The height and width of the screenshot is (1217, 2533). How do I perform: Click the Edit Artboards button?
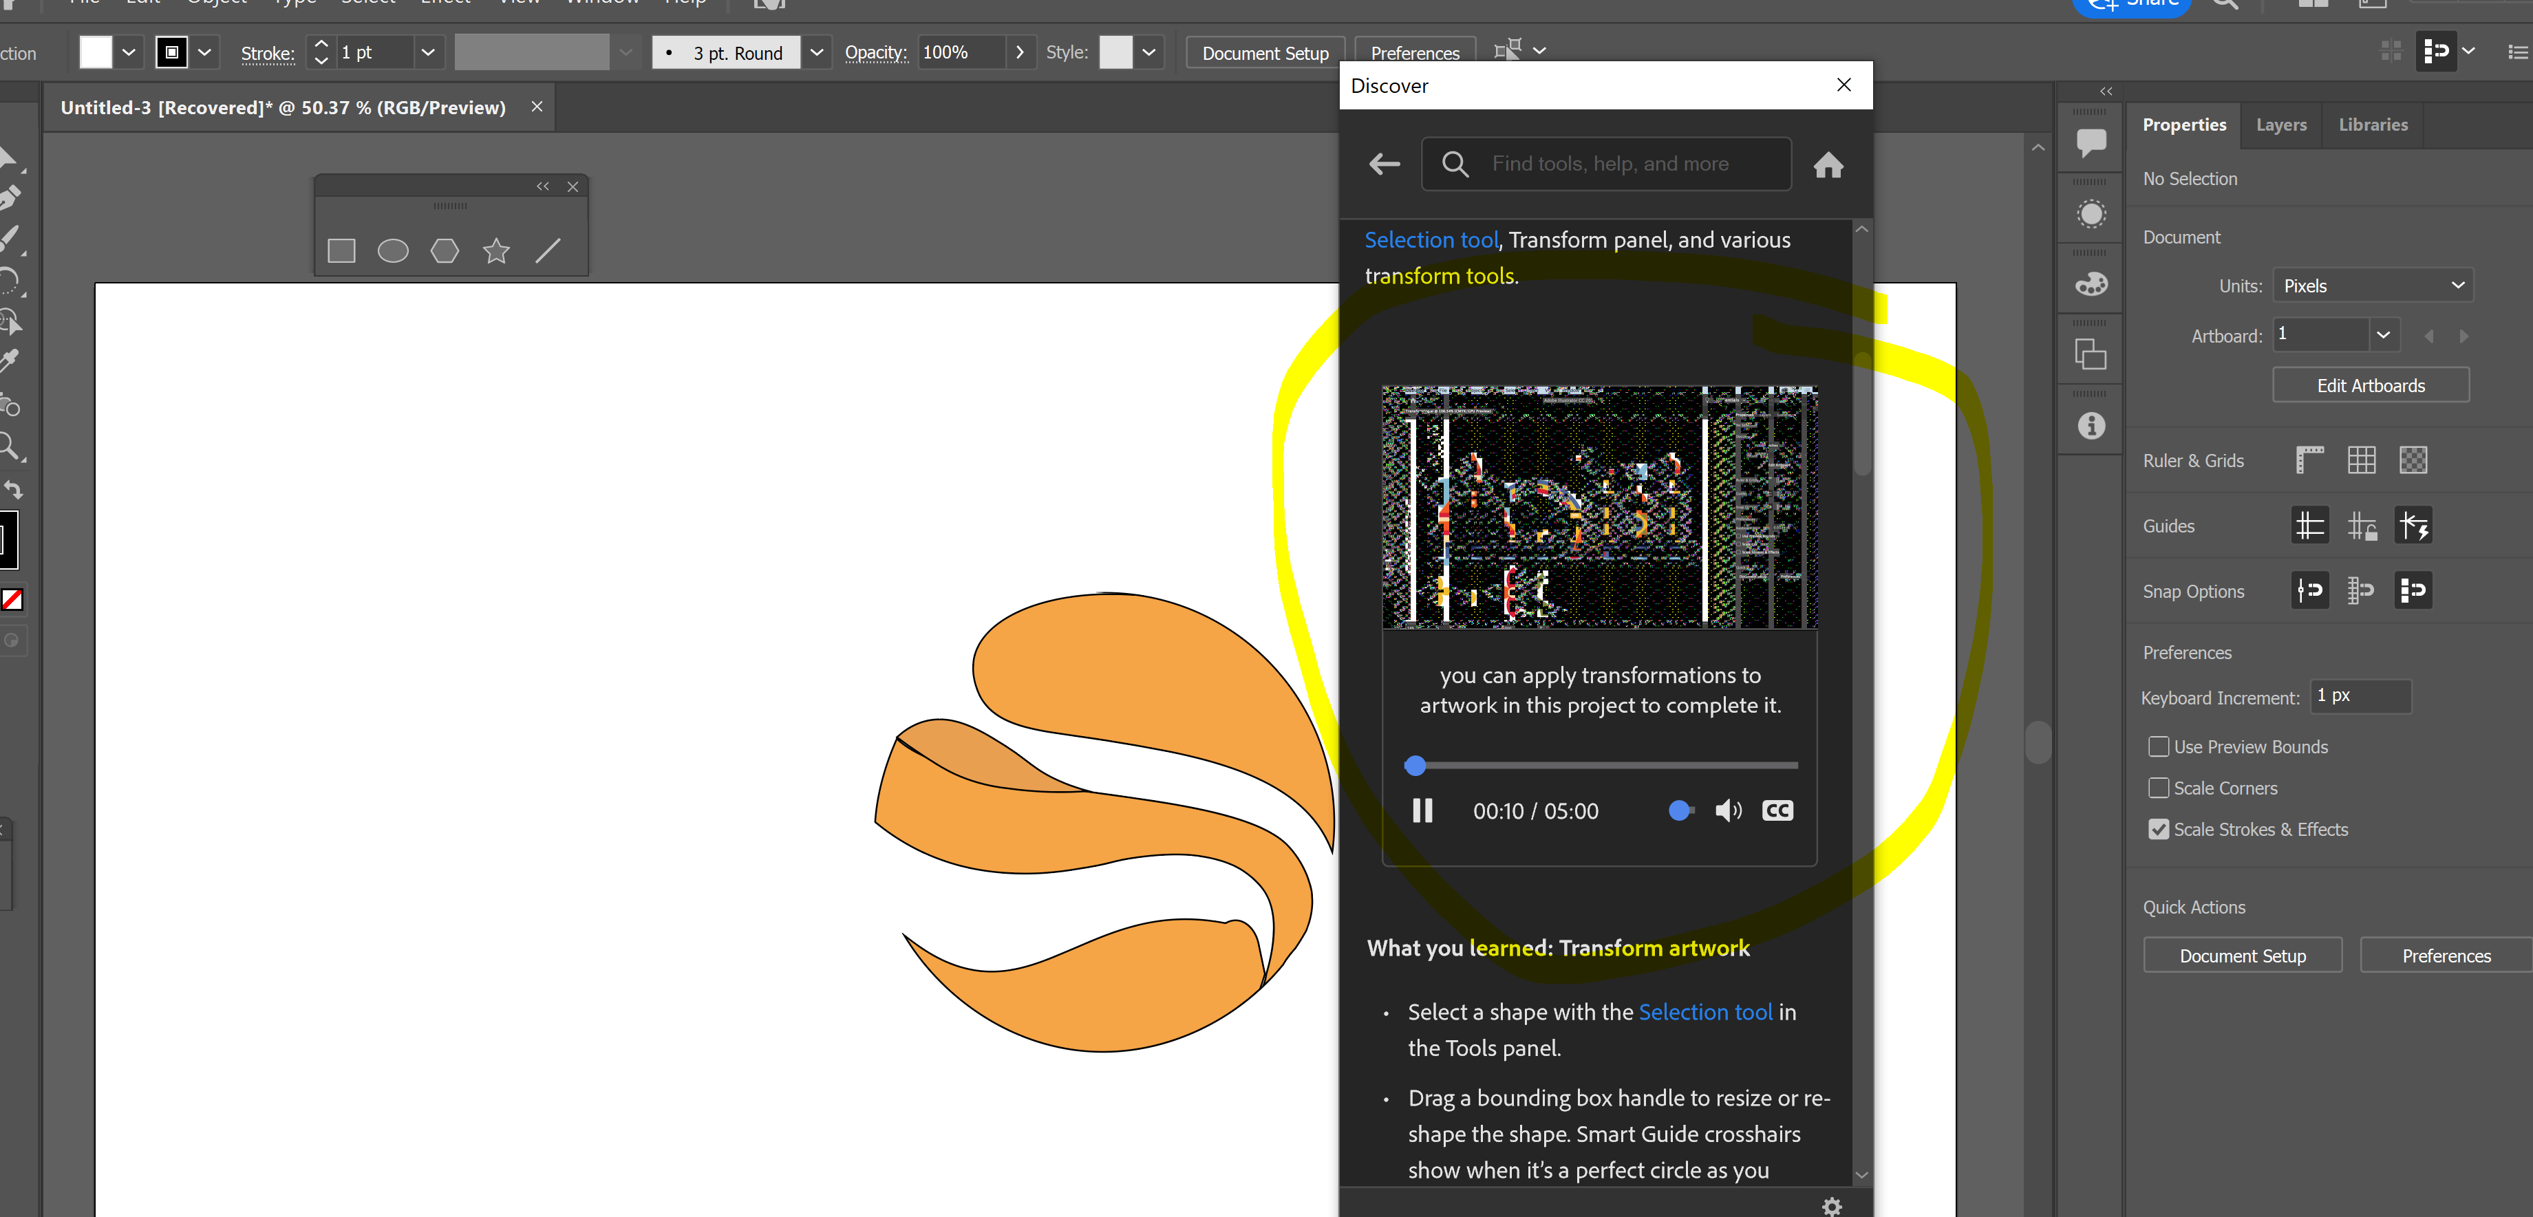[2371, 385]
